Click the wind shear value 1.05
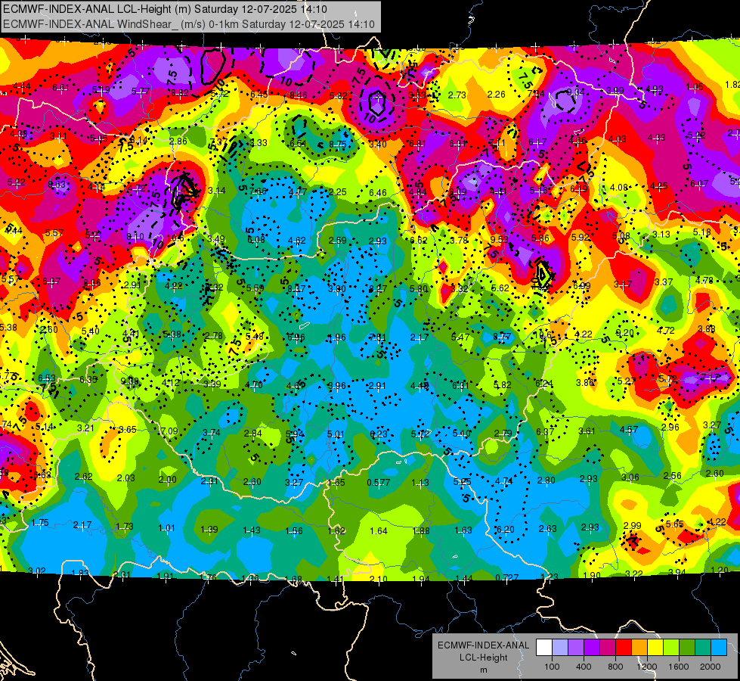Viewport: 740px width, 681px height. coord(695,87)
